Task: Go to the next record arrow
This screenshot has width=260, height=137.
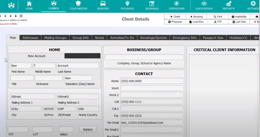Action: pyautogui.click(x=10, y=16)
